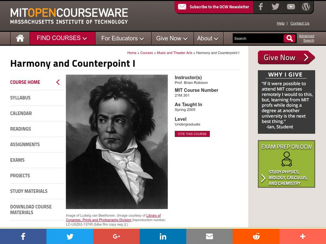Open the Twitter icon in header

click(275, 7)
